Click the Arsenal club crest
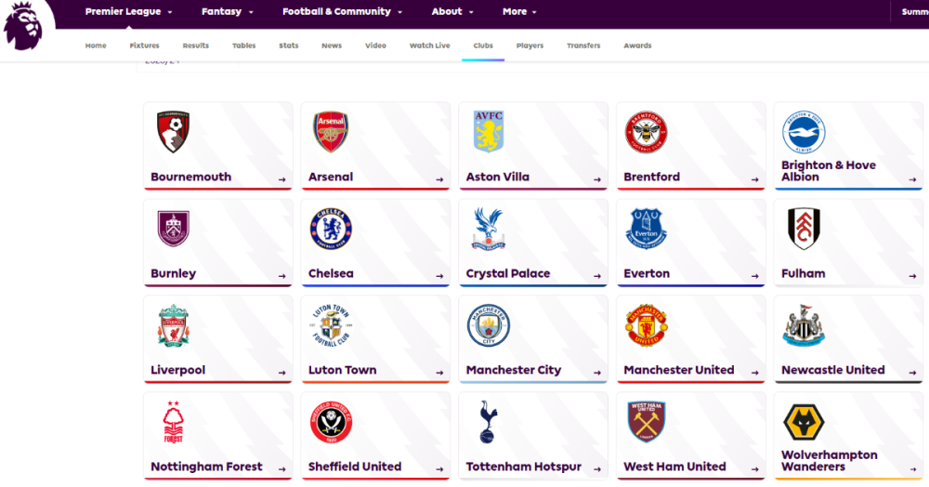929x487 pixels. (331, 133)
